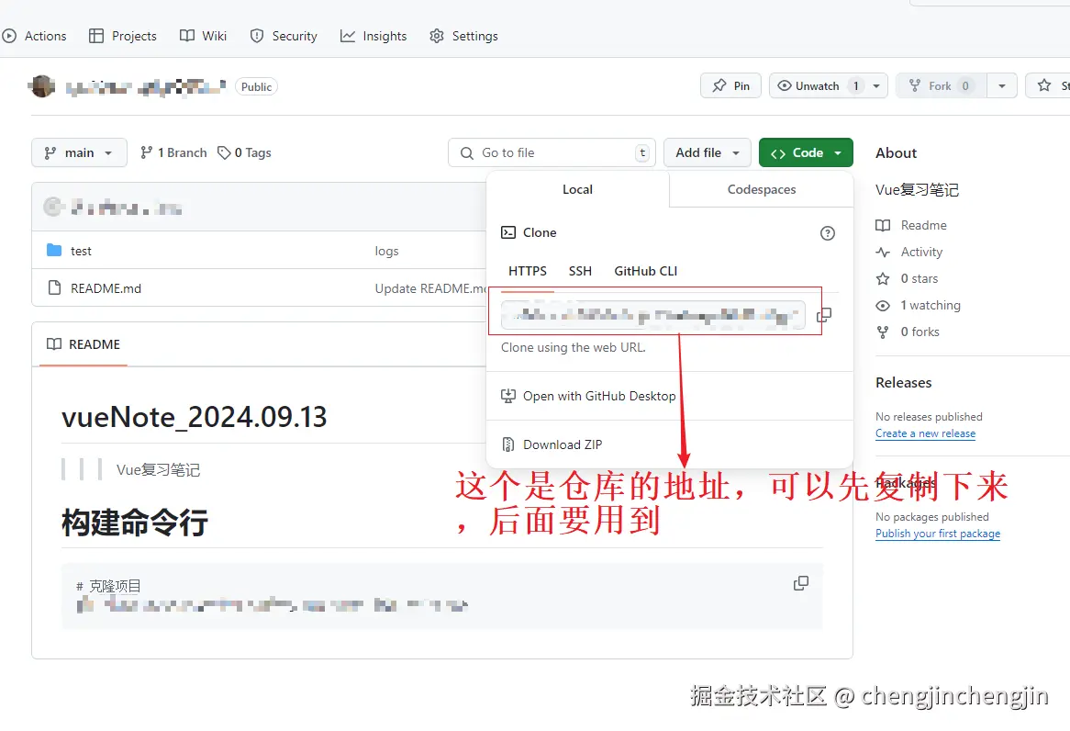The image size is (1070, 731).
Task: Expand the Unwatch notifications dropdown arrow
Action: (x=876, y=85)
